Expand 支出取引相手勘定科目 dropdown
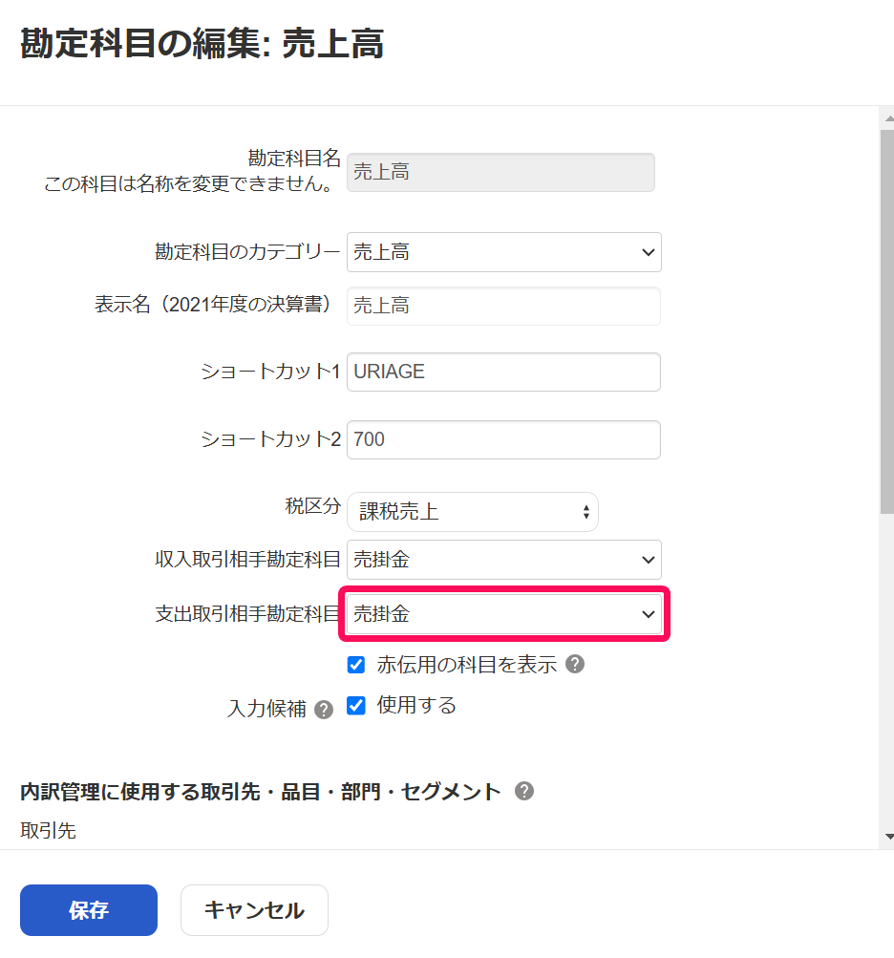This screenshot has height=958, width=894. pos(503,613)
